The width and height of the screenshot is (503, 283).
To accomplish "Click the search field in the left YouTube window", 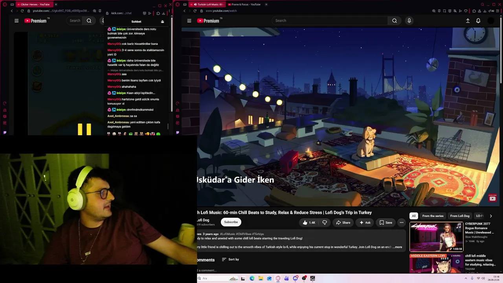I will [75, 21].
